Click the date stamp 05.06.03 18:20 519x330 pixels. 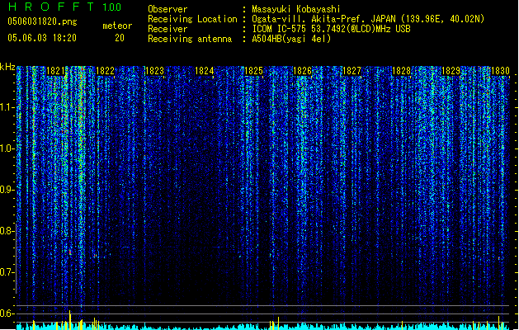coord(42,38)
